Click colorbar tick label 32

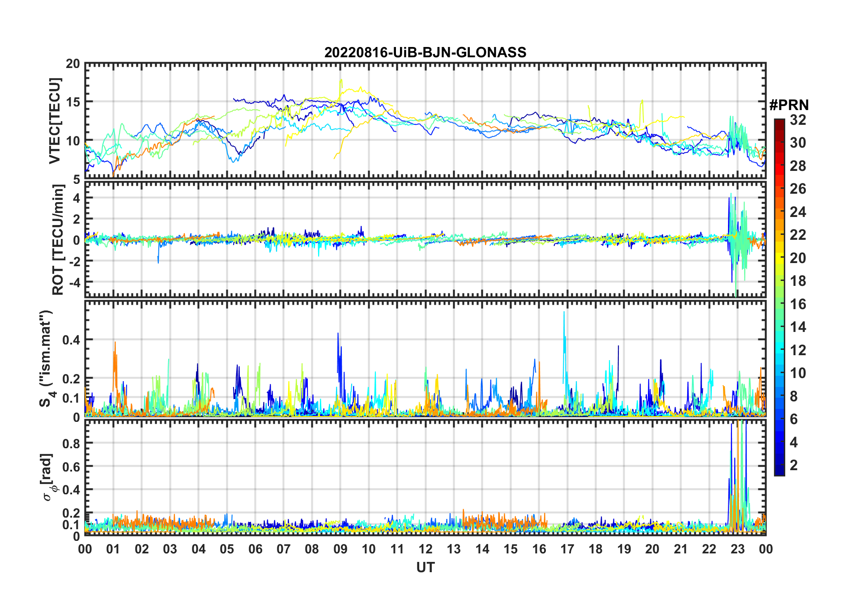coord(798,120)
